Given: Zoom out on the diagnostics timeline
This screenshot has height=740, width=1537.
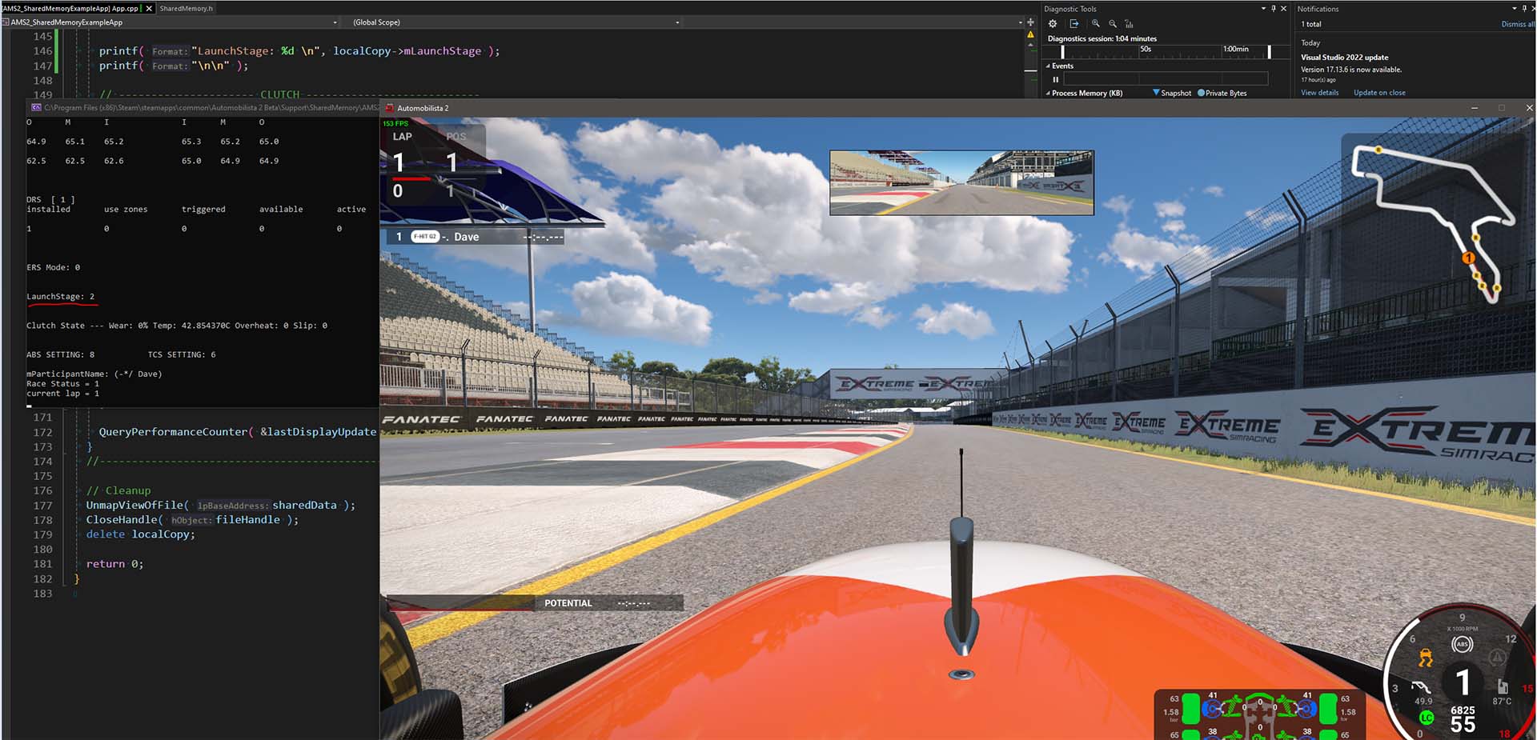Looking at the screenshot, I should tap(1113, 24).
